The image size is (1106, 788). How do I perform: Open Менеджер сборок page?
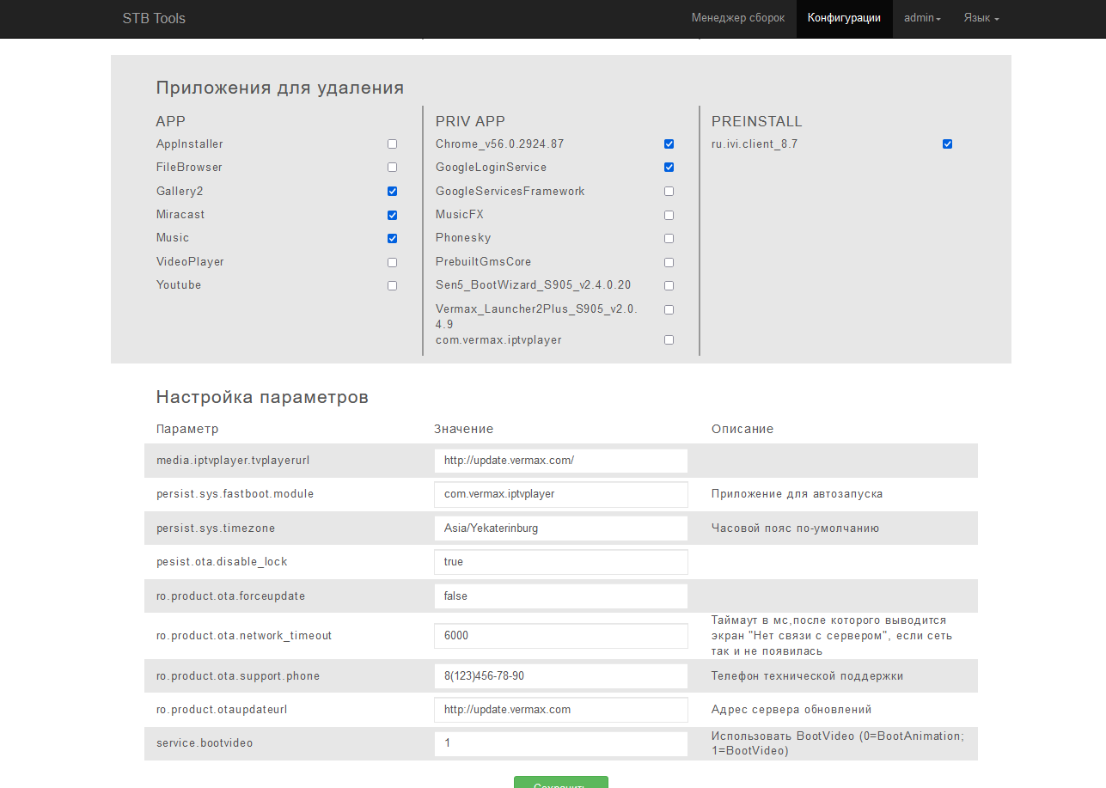pyautogui.click(x=737, y=18)
